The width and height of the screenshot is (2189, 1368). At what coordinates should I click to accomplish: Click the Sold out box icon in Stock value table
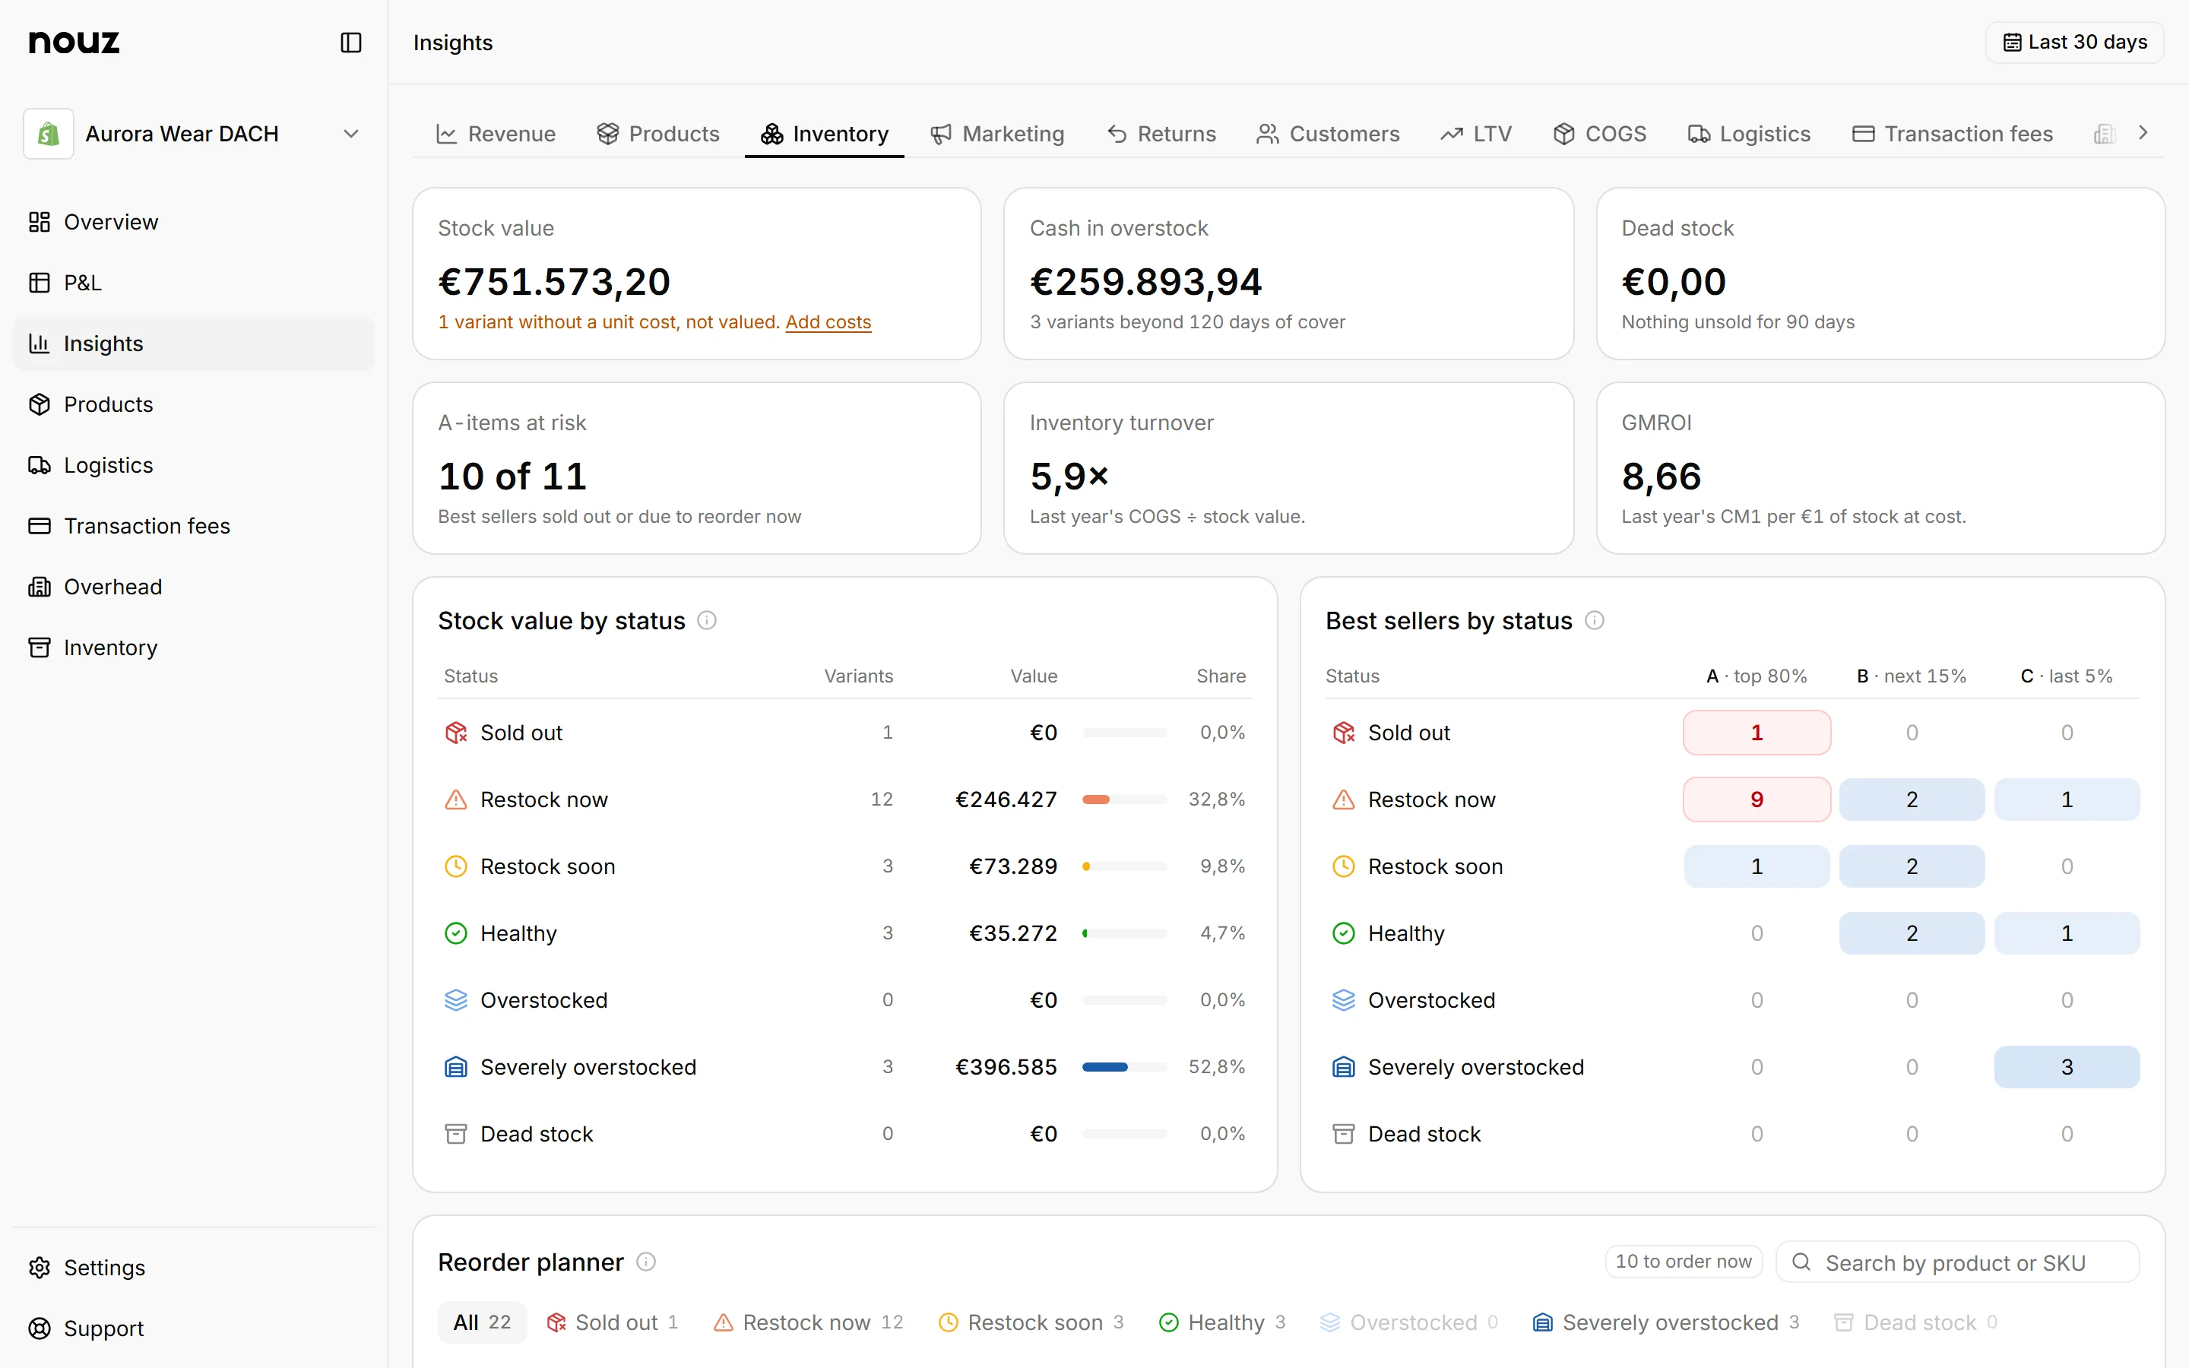(x=456, y=733)
